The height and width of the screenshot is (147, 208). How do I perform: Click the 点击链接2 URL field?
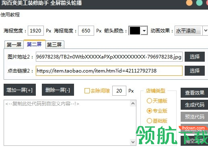(109, 70)
